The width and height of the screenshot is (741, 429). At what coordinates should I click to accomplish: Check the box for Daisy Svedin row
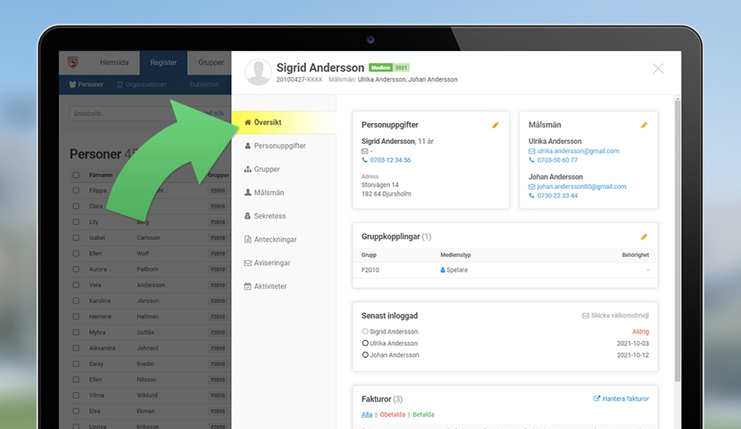76,364
